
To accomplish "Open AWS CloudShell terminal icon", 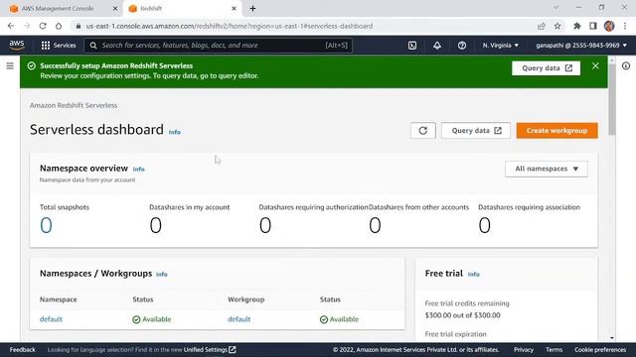I will [412, 46].
